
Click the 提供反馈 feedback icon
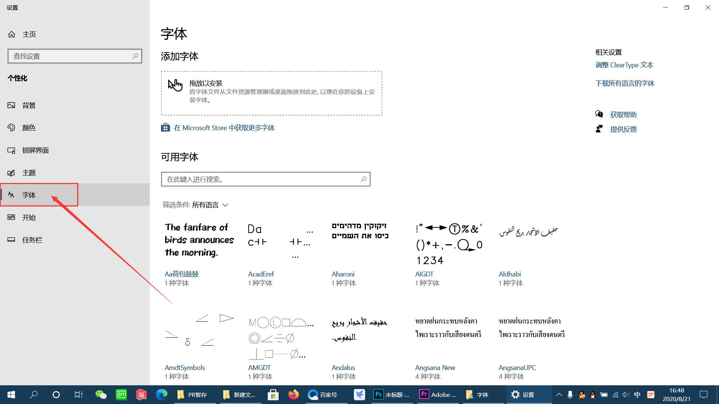[x=599, y=129]
